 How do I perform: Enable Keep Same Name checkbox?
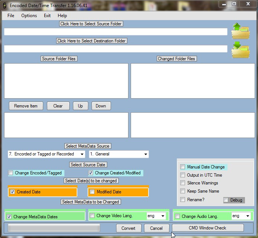pos(182,191)
